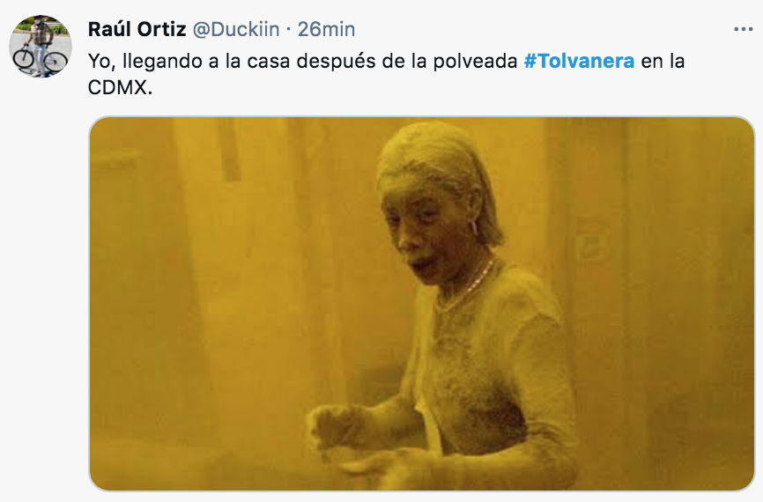
Task: Click the word 'polveada' in the tweet text
Action: click(475, 62)
